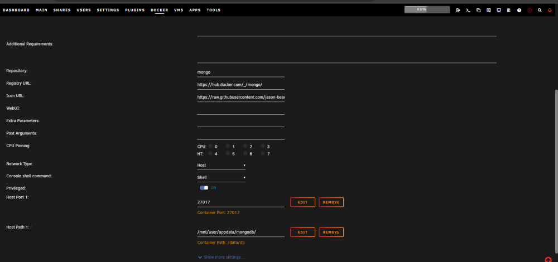Image resolution: width=558 pixels, height=262 pixels.
Task: Click Remove for Host Path 1
Action: point(331,232)
